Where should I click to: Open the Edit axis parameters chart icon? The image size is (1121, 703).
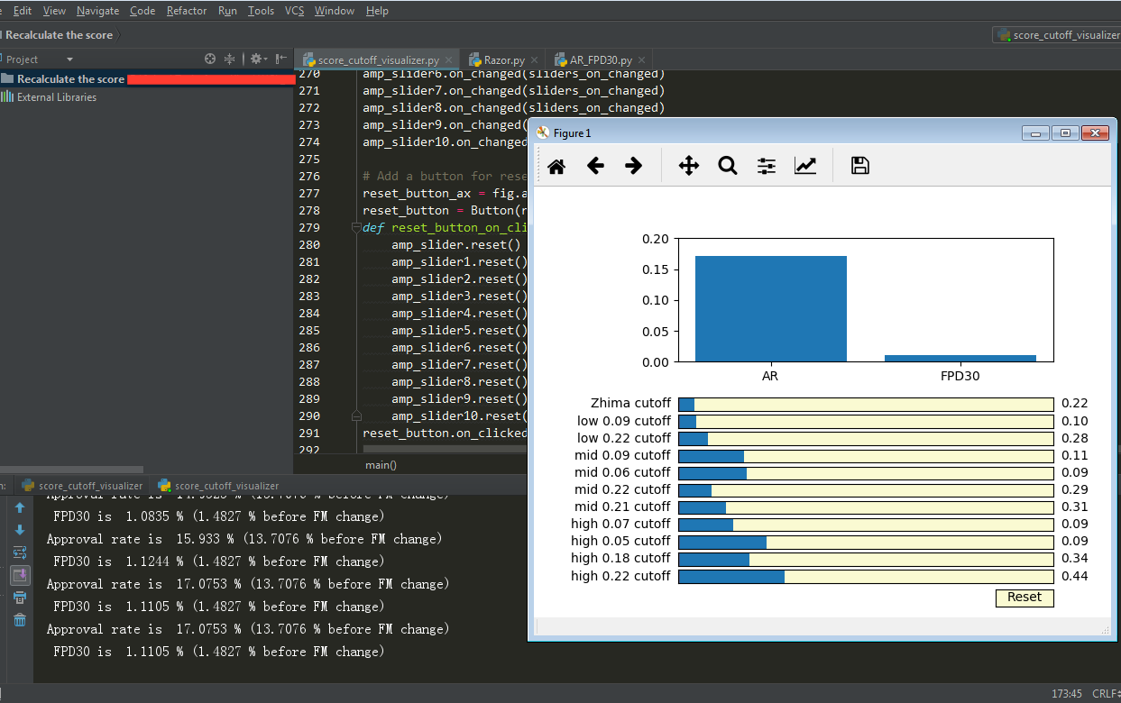coord(805,166)
